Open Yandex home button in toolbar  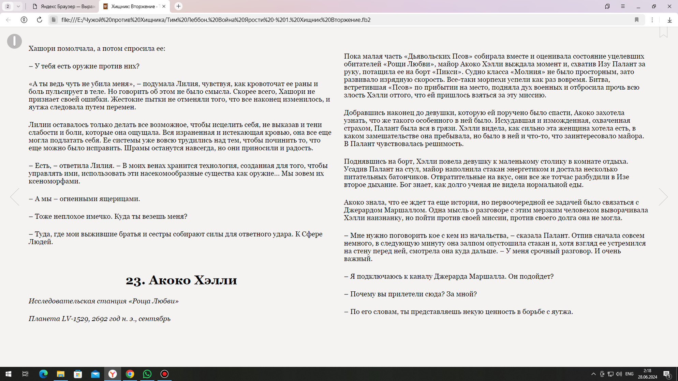pos(24,20)
